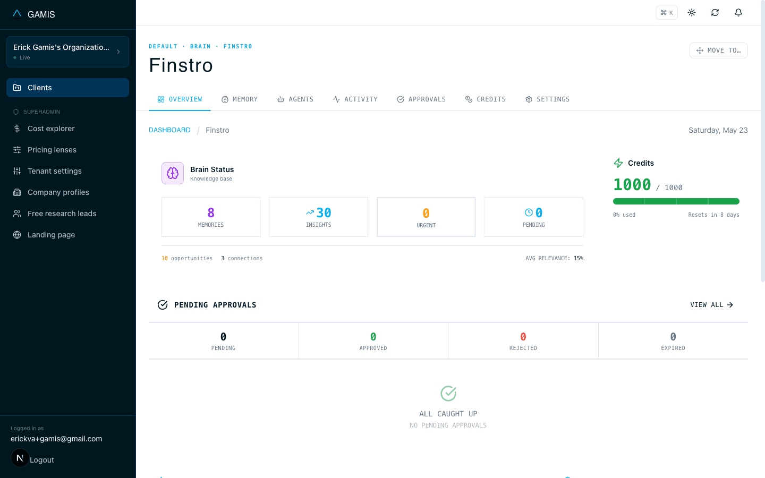Open Tenant settings page

(x=67, y=171)
